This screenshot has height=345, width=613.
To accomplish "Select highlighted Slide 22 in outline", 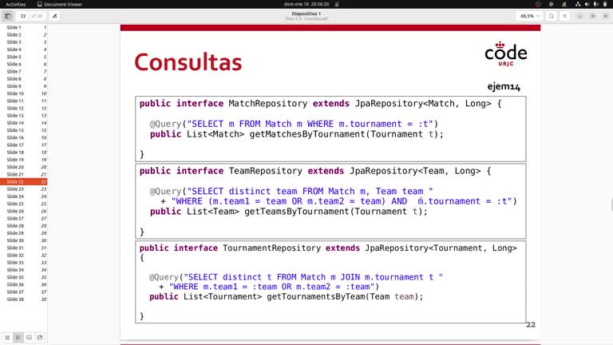I will click(24, 181).
